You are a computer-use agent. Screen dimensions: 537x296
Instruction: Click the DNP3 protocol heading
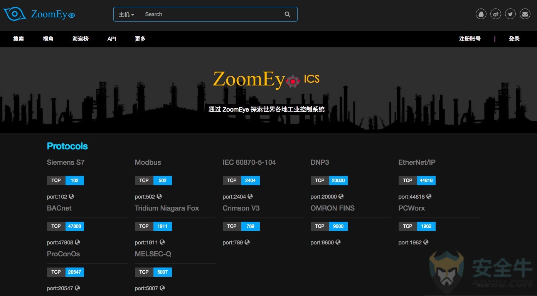320,162
